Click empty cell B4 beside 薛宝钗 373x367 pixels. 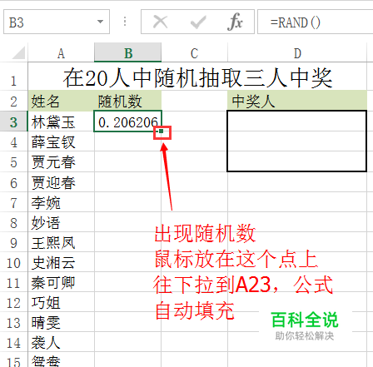128,141
